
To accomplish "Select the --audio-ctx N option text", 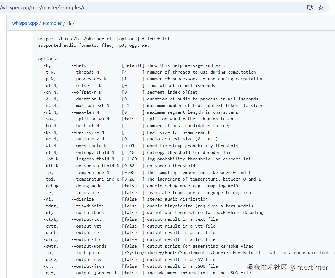I will pos(88,139).
